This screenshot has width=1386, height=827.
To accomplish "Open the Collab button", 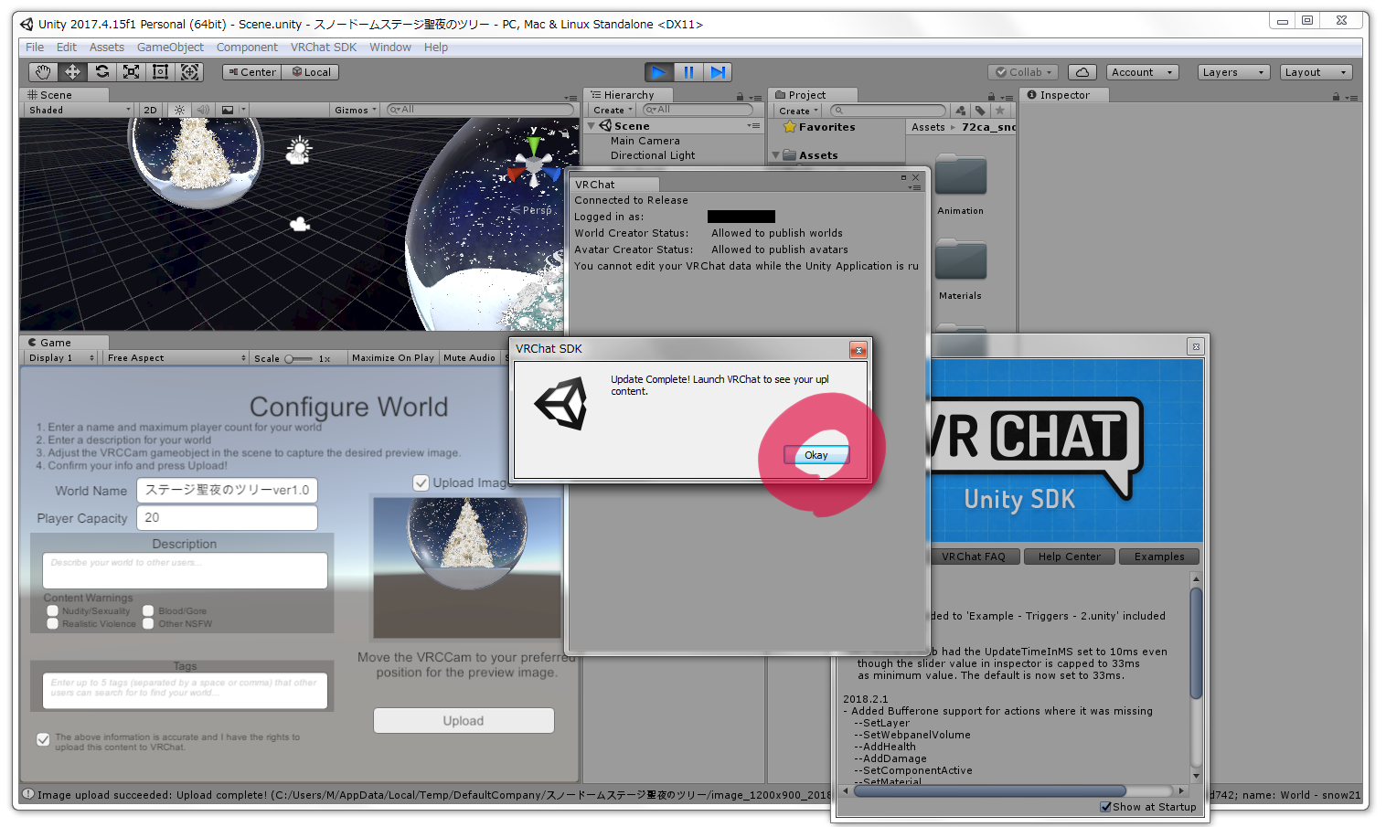I will coord(1024,72).
